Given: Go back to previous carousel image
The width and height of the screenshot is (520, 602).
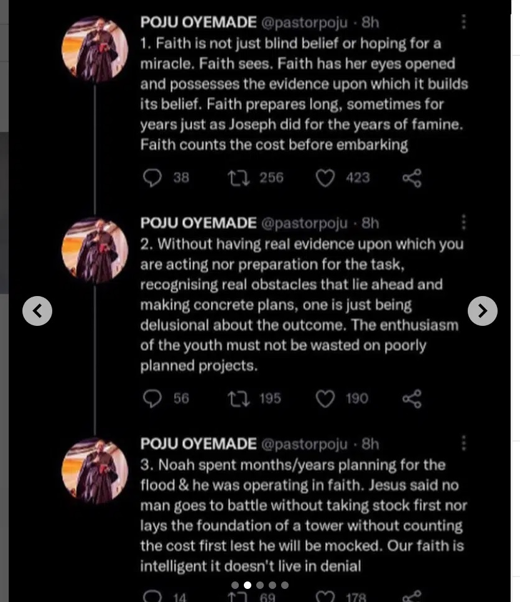Looking at the screenshot, I should 37,310.
